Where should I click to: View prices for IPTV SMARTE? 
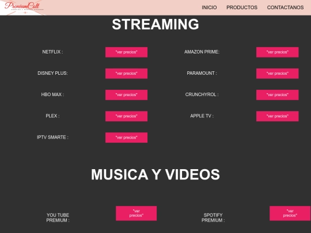[126, 137]
